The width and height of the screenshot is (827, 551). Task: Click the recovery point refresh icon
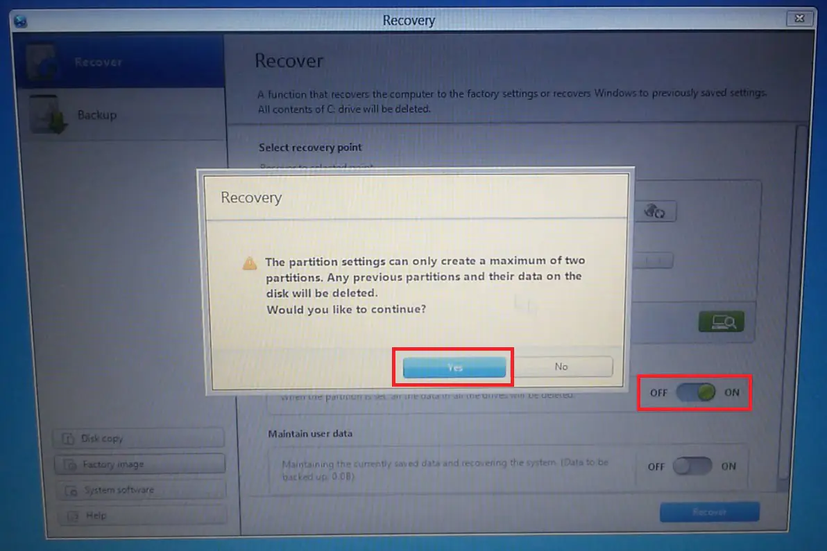tap(654, 211)
